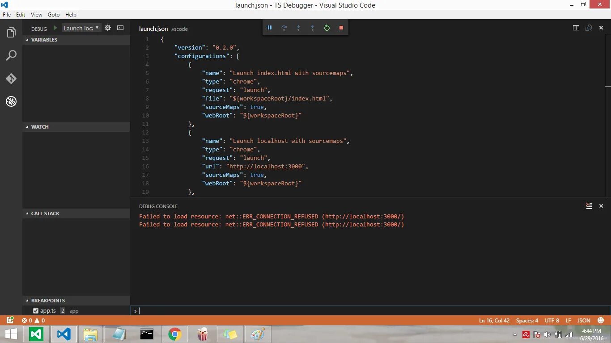Click the debug console input prompt field
This screenshot has width=611, height=343.
(370, 311)
